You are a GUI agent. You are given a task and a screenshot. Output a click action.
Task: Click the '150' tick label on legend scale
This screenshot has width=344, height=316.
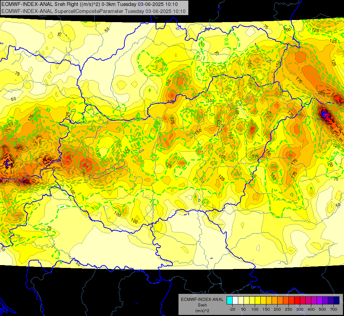(x=266, y=309)
